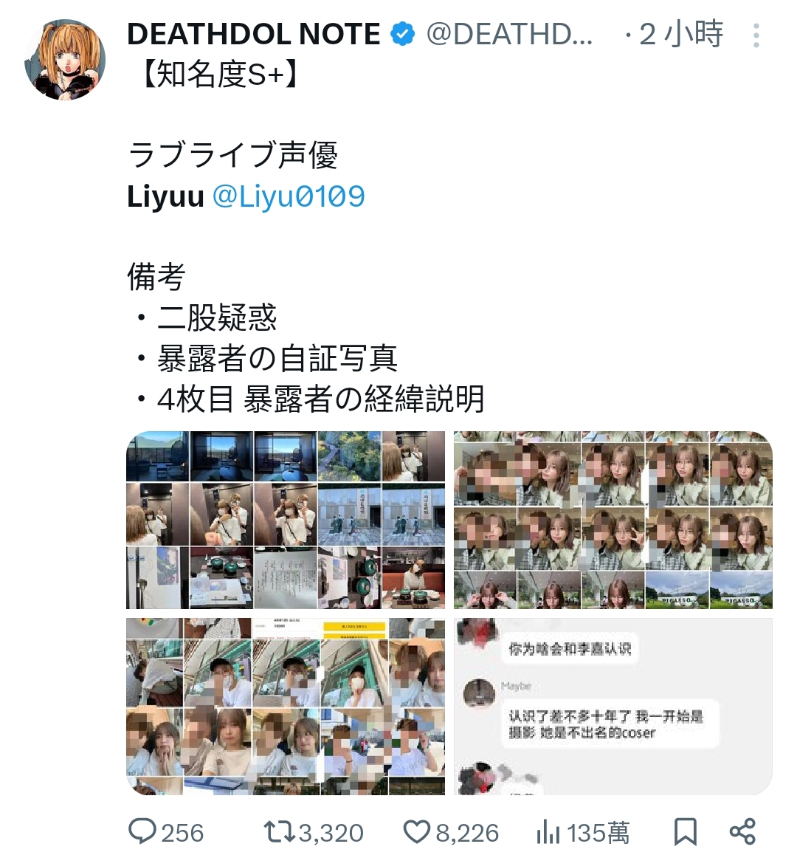View analytics bar chart icon
Viewport: 797px width, 855px height.
pyautogui.click(x=548, y=832)
